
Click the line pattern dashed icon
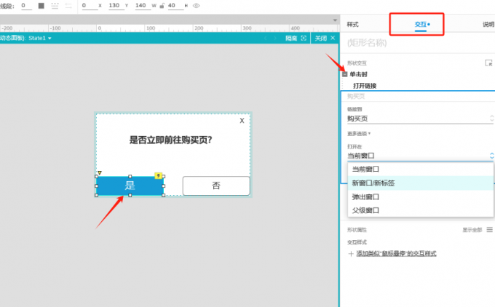pos(55,5)
